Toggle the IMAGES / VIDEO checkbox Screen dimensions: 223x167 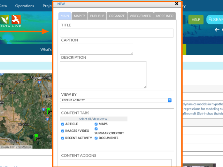tap(63, 131)
